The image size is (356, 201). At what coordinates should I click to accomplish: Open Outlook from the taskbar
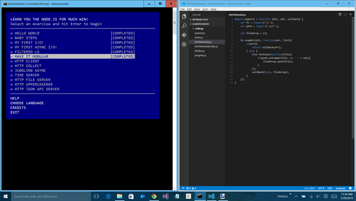click(x=142, y=196)
